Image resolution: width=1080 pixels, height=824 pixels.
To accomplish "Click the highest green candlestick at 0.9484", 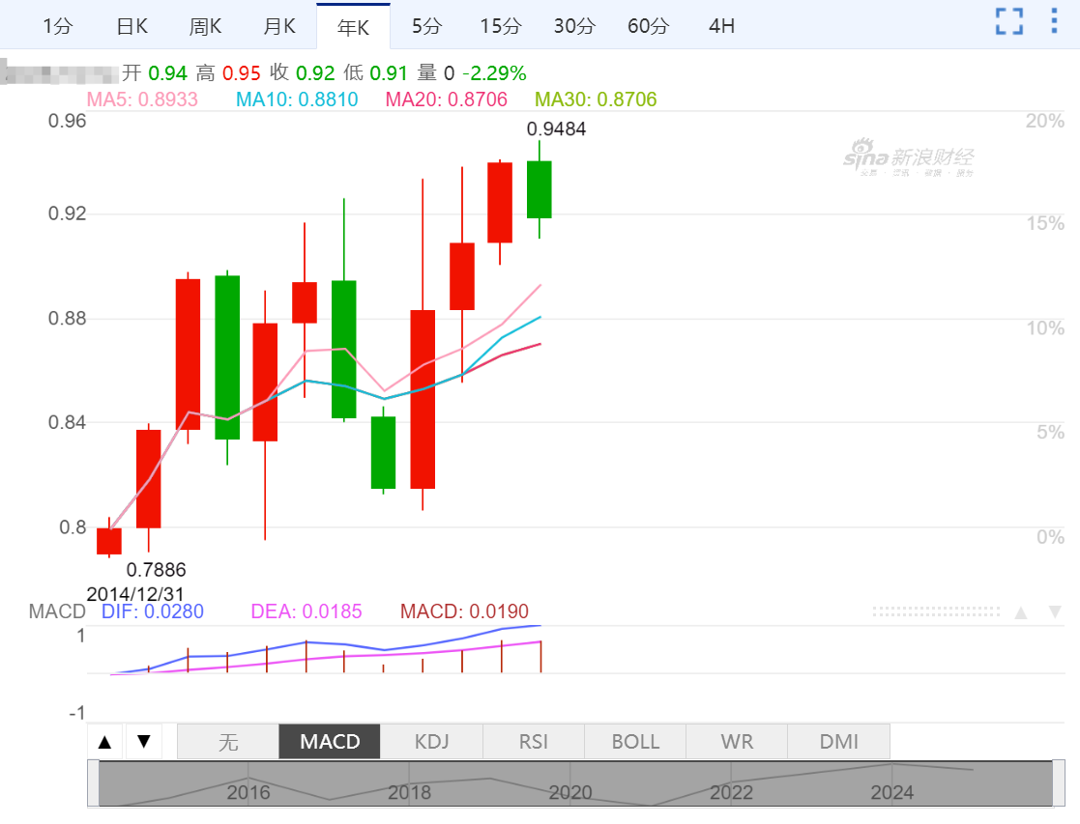I will point(540,189).
